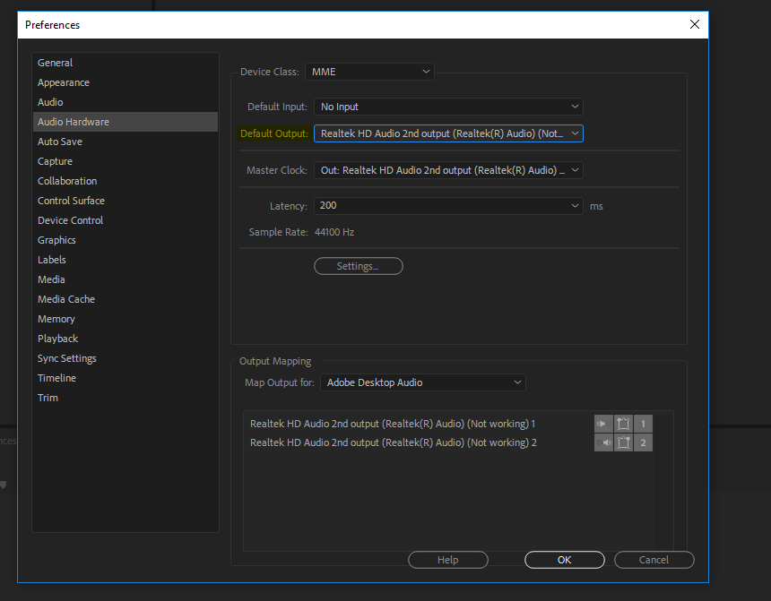
Task: Click the Help button
Action: [x=447, y=560]
